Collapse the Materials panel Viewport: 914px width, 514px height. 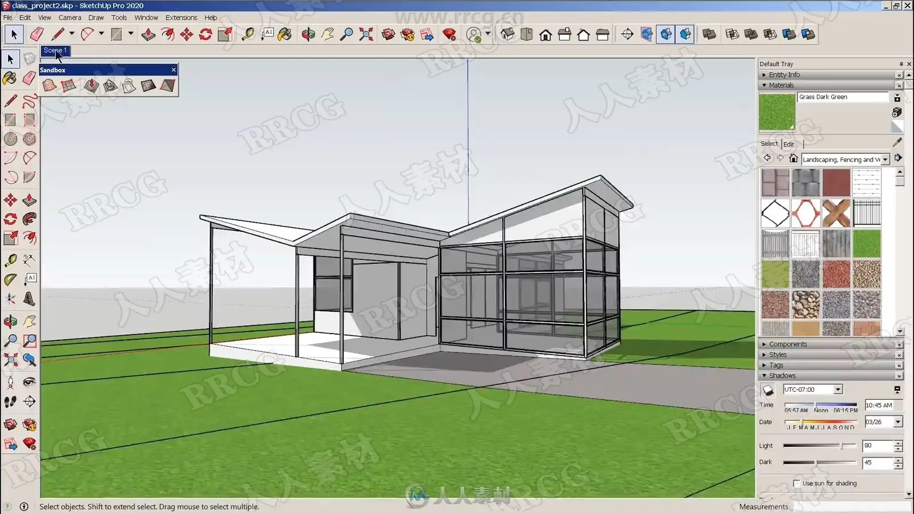764,86
